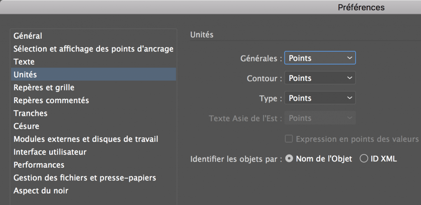This screenshot has width=421, height=205.
Task: Open the Générales units dropdown
Action: pos(320,58)
